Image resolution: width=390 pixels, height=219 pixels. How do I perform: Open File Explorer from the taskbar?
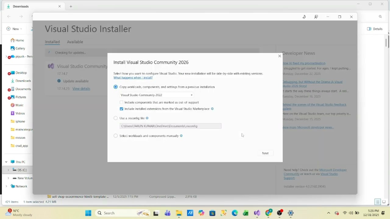click(x=179, y=213)
